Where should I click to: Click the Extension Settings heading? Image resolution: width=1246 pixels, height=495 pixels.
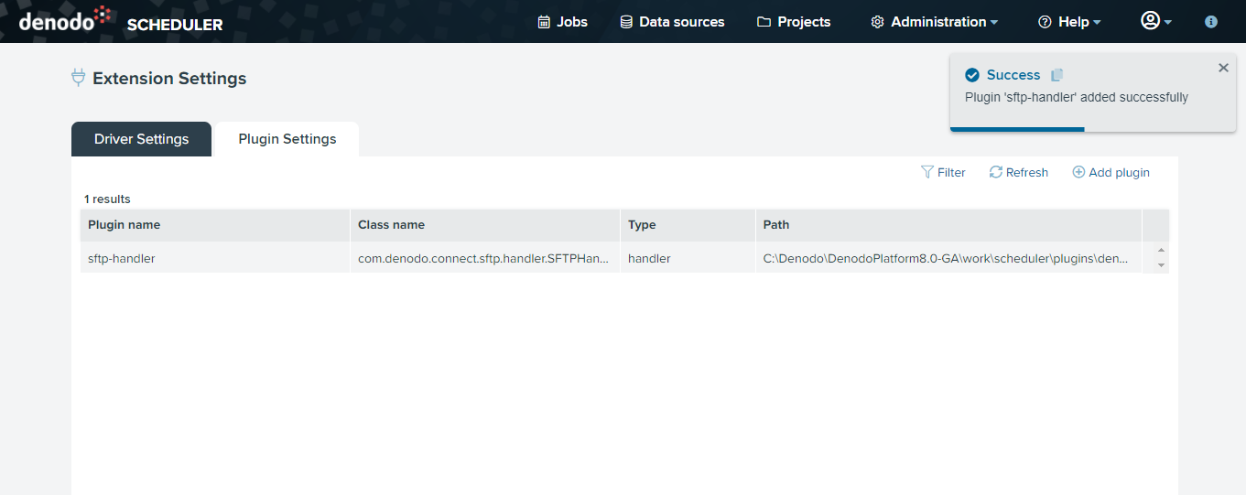tap(169, 79)
